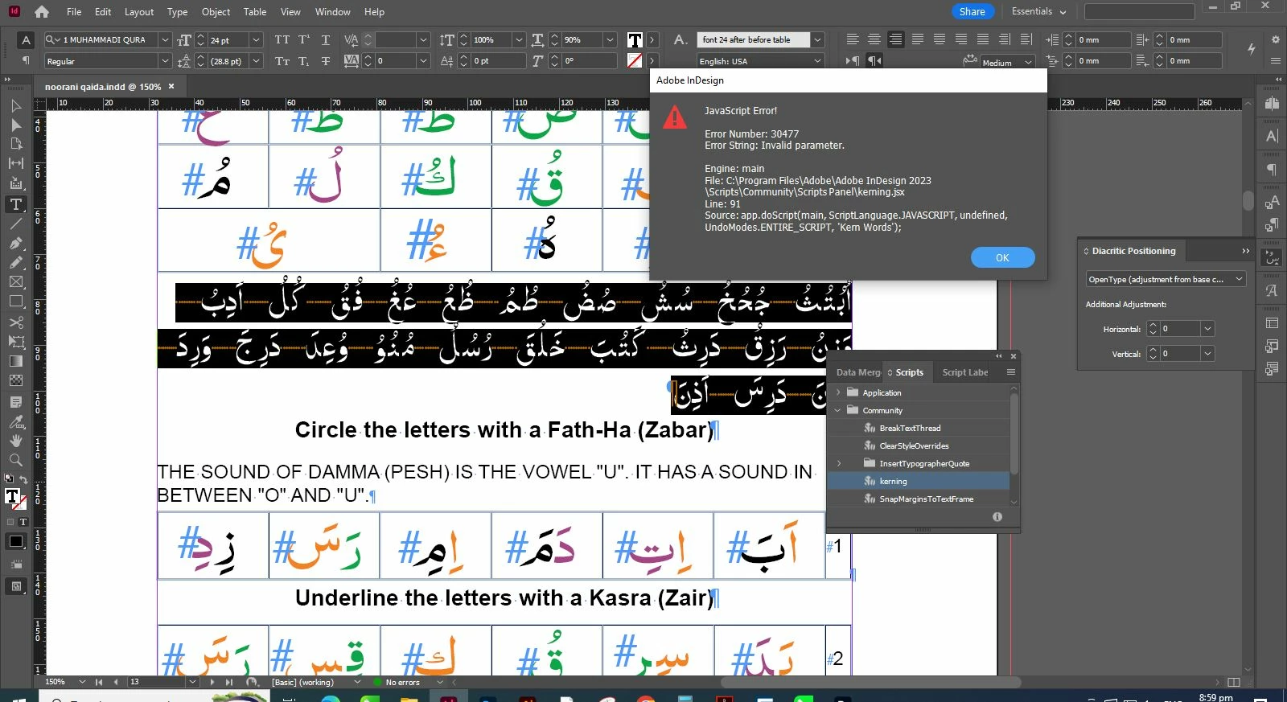Expand the Application scripts folder
The image size is (1287, 702).
point(838,392)
